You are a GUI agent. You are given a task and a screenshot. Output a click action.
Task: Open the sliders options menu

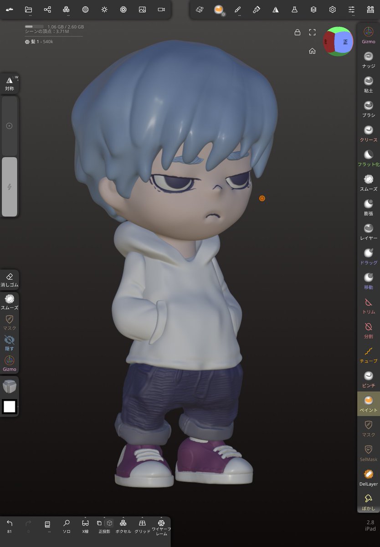(351, 9)
